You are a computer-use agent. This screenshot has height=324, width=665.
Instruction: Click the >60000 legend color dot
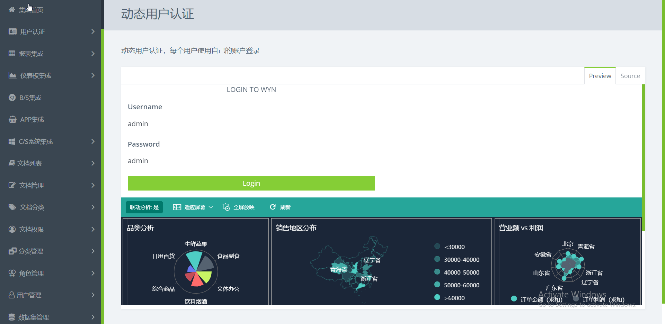[437, 297]
